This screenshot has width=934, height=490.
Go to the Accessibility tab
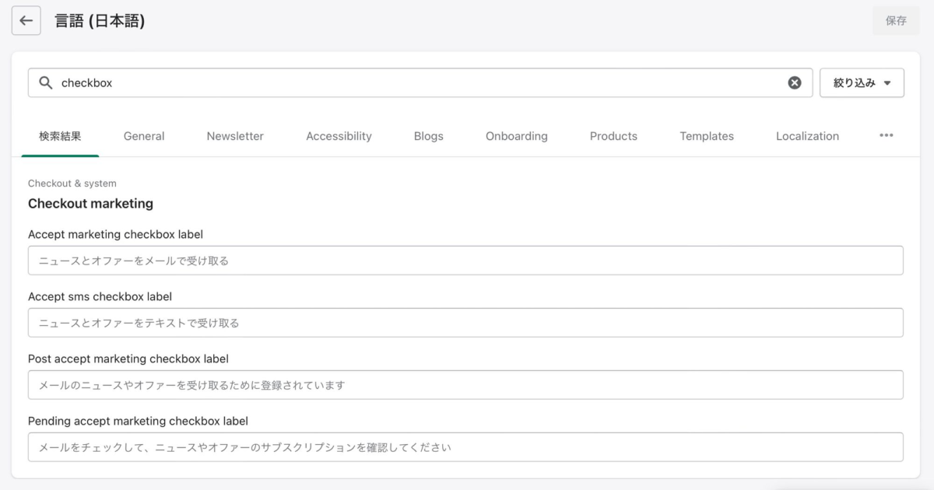click(x=339, y=136)
